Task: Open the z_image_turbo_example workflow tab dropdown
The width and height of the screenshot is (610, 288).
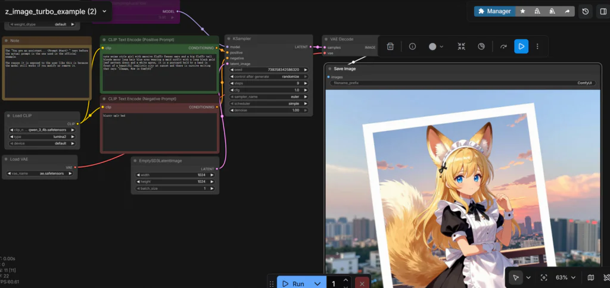Action: point(104,11)
